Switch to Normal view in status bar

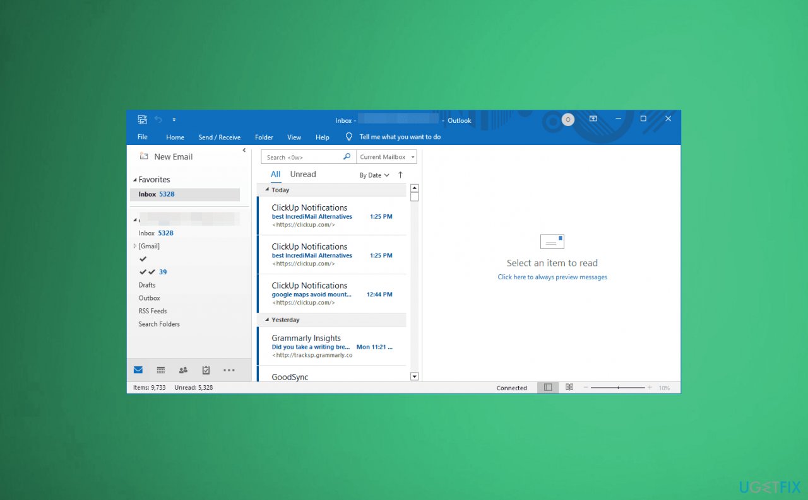point(548,387)
